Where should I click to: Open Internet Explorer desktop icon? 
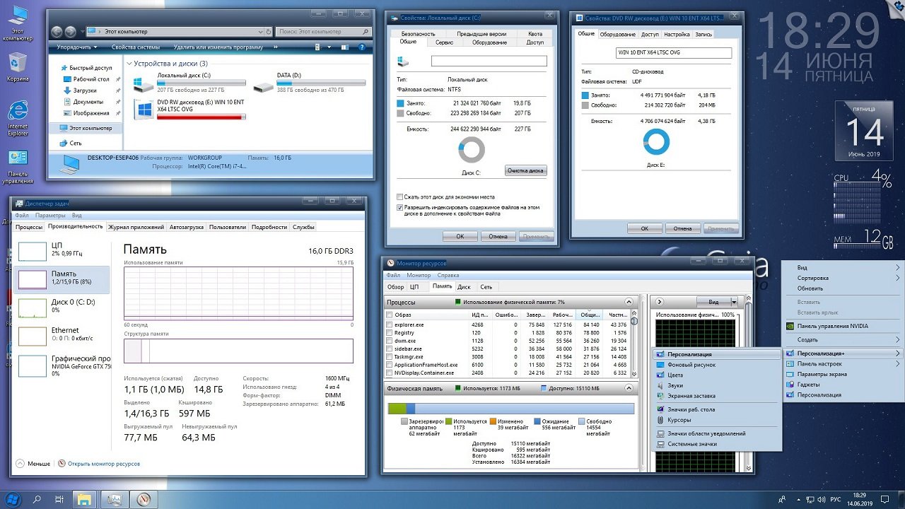coord(17,112)
